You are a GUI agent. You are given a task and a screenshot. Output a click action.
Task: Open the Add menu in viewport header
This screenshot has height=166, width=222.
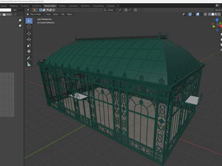tap(62, 14)
